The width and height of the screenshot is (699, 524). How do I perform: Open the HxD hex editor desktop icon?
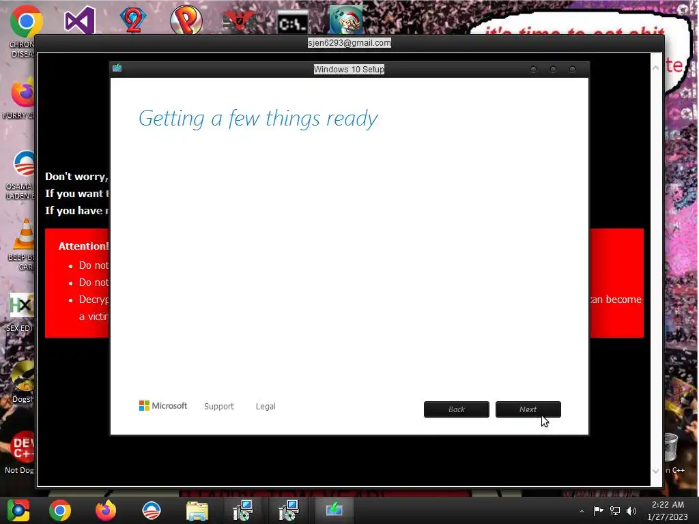22,305
